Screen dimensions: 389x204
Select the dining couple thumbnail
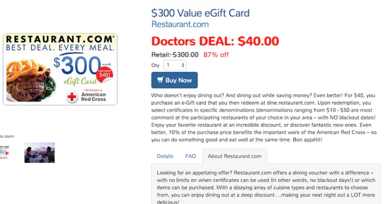[x=39, y=153]
